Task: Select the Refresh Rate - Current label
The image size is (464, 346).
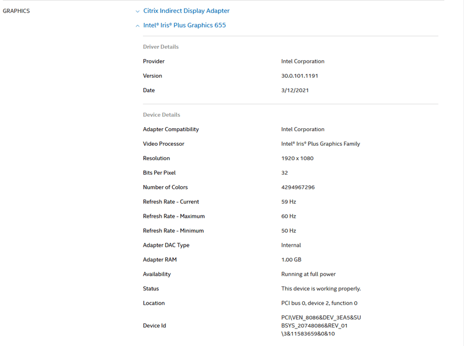Action: (x=171, y=201)
